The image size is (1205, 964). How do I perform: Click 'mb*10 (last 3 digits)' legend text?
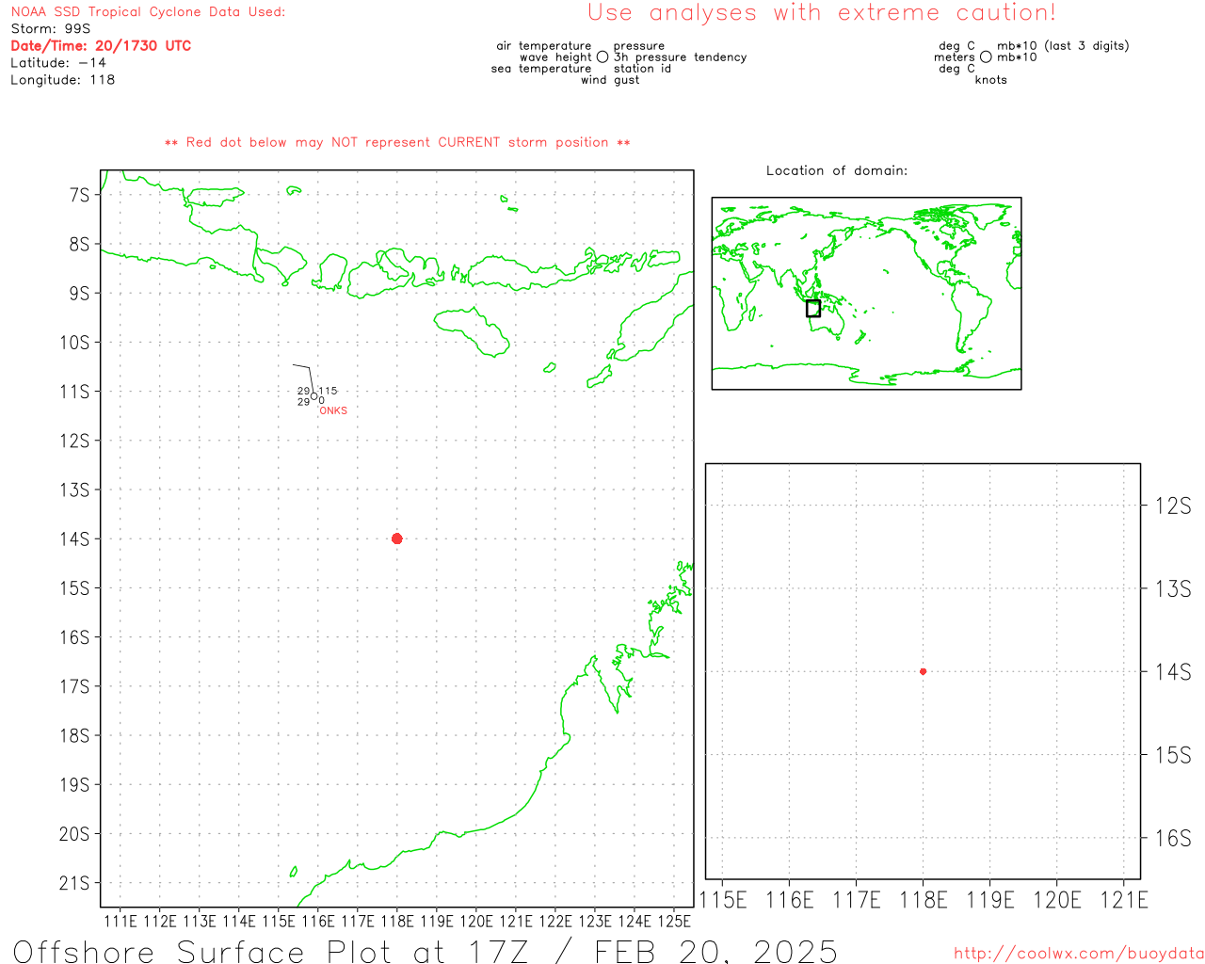coord(1063,46)
